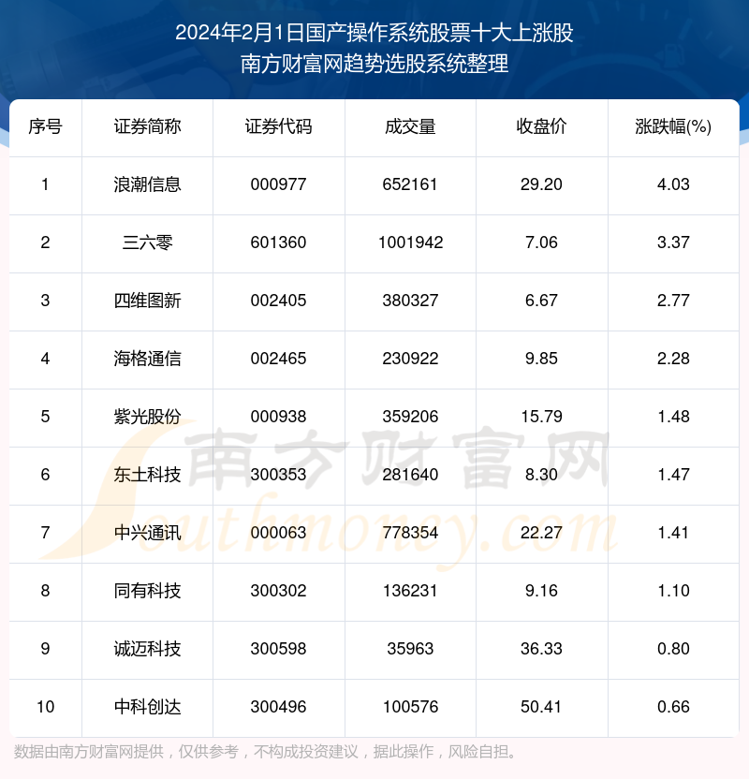Click trading volume 281640
Viewport: 749px width, 779px height.
[x=410, y=475]
